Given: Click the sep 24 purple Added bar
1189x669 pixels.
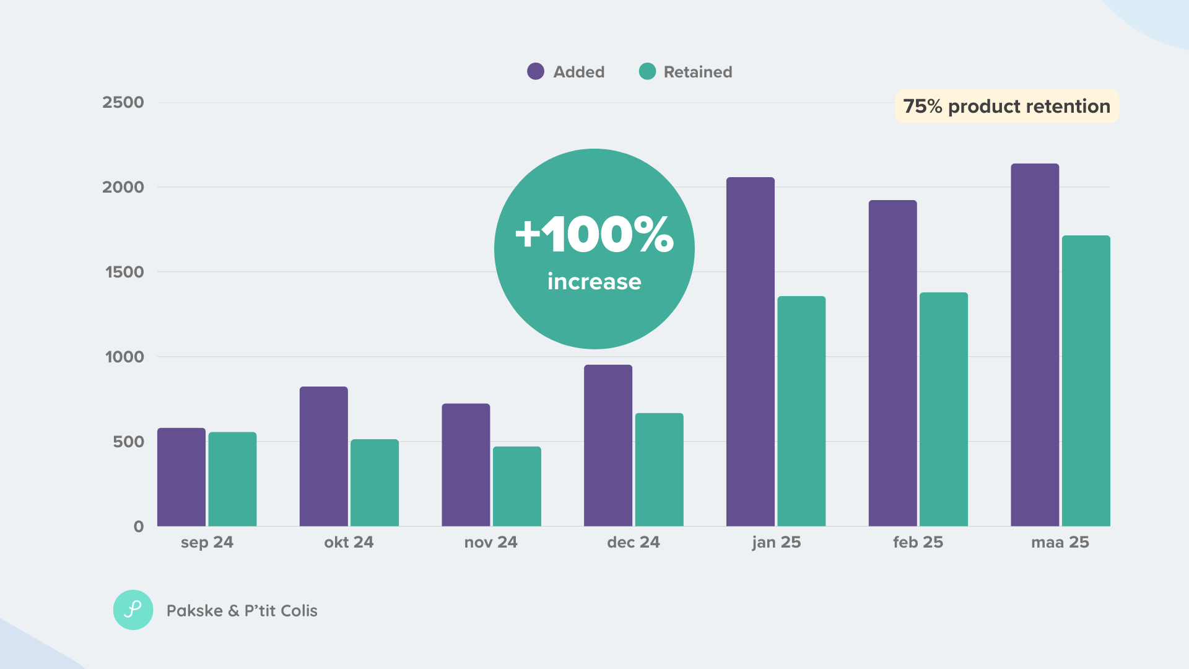Looking at the screenshot, I should point(181,477).
